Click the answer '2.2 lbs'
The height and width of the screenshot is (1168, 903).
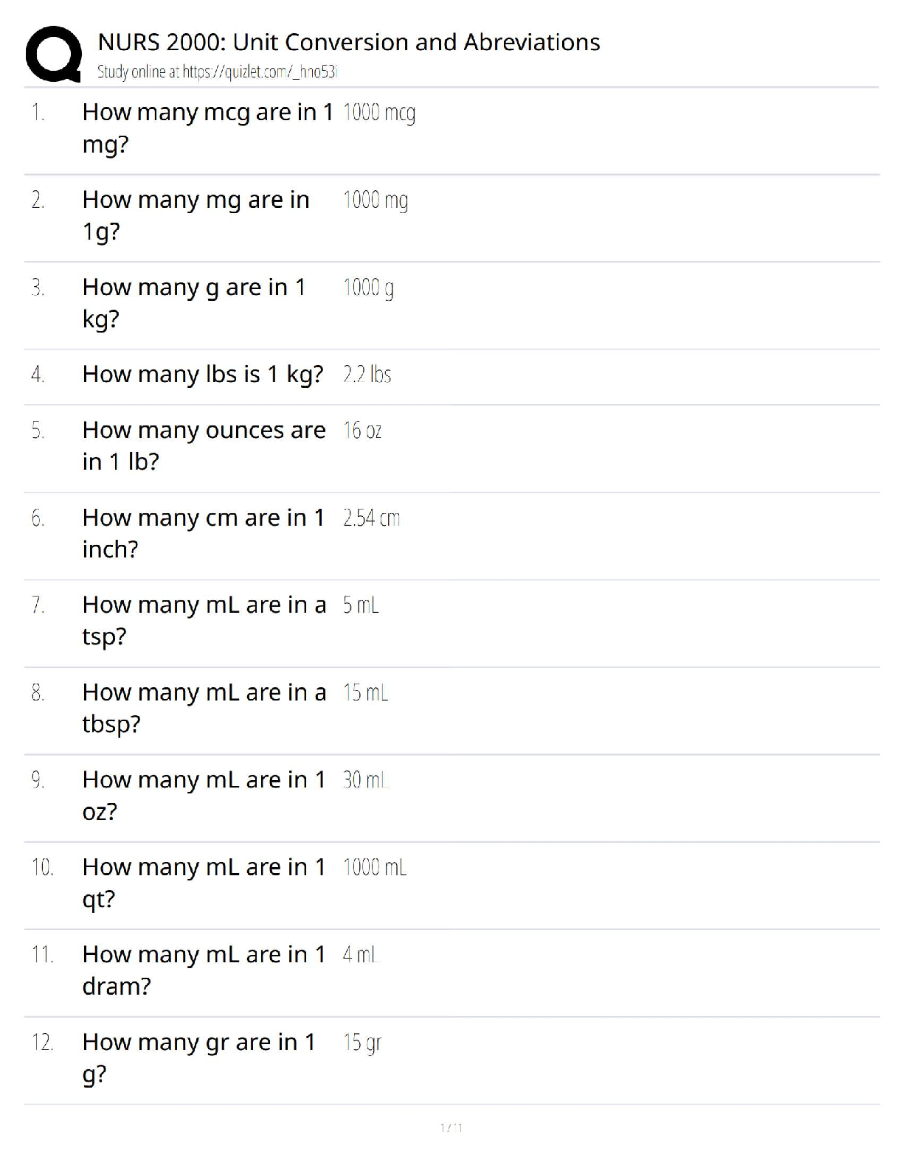367,375
